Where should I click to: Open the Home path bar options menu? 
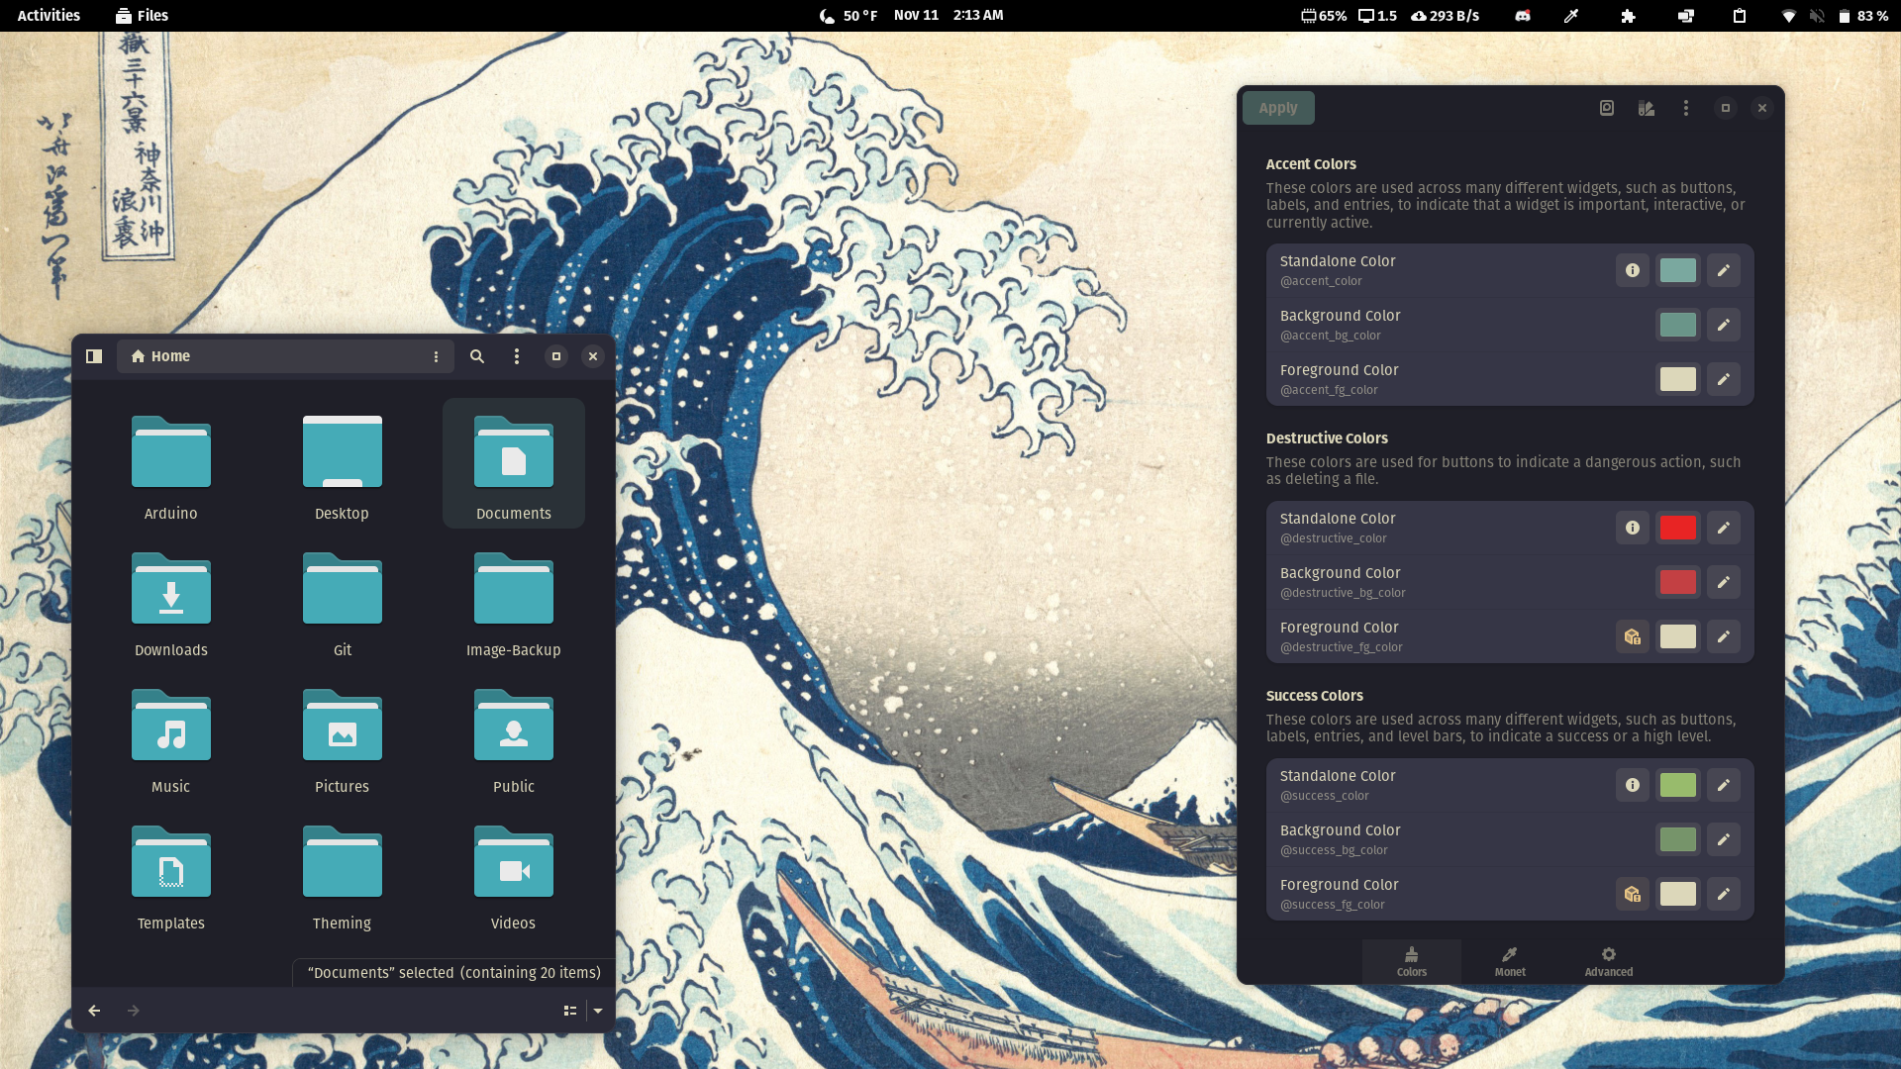pos(436,356)
